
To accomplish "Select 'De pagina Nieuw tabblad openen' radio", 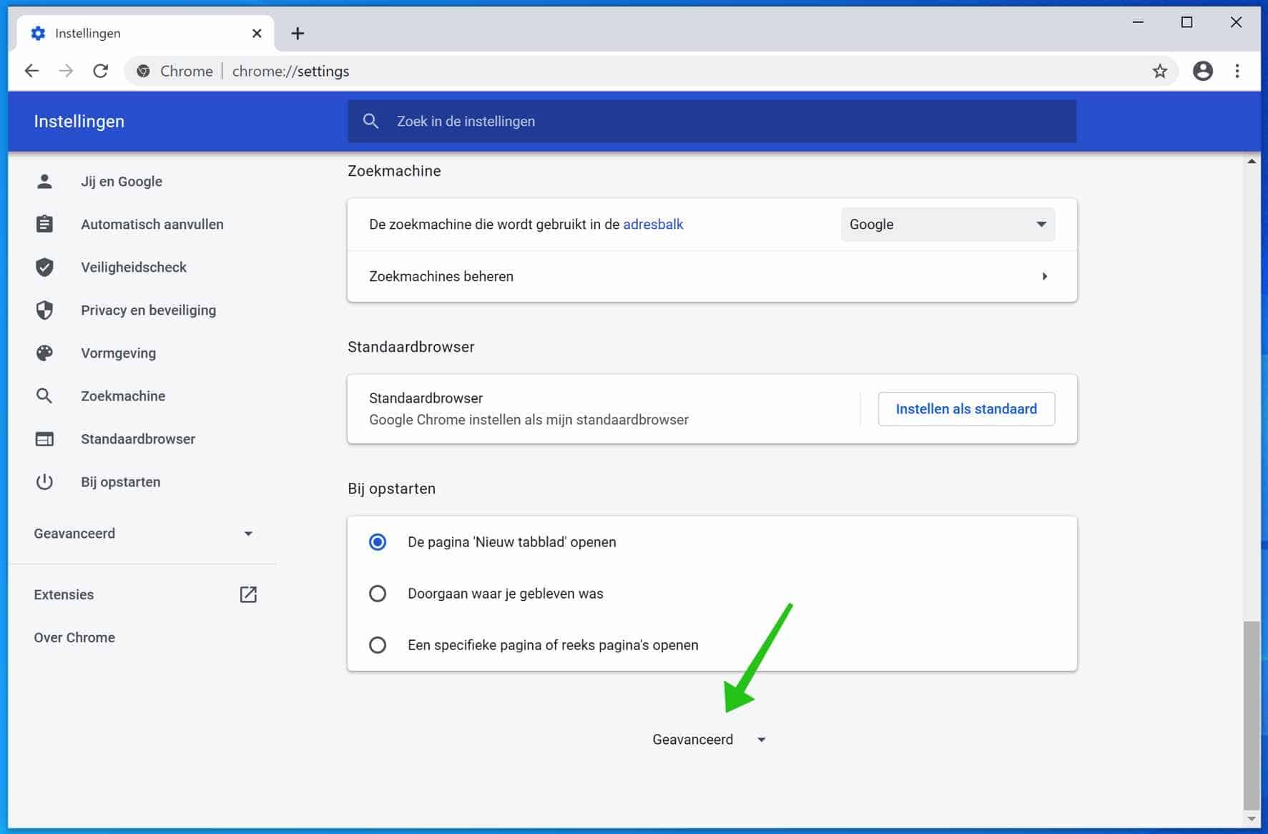I will 378,542.
